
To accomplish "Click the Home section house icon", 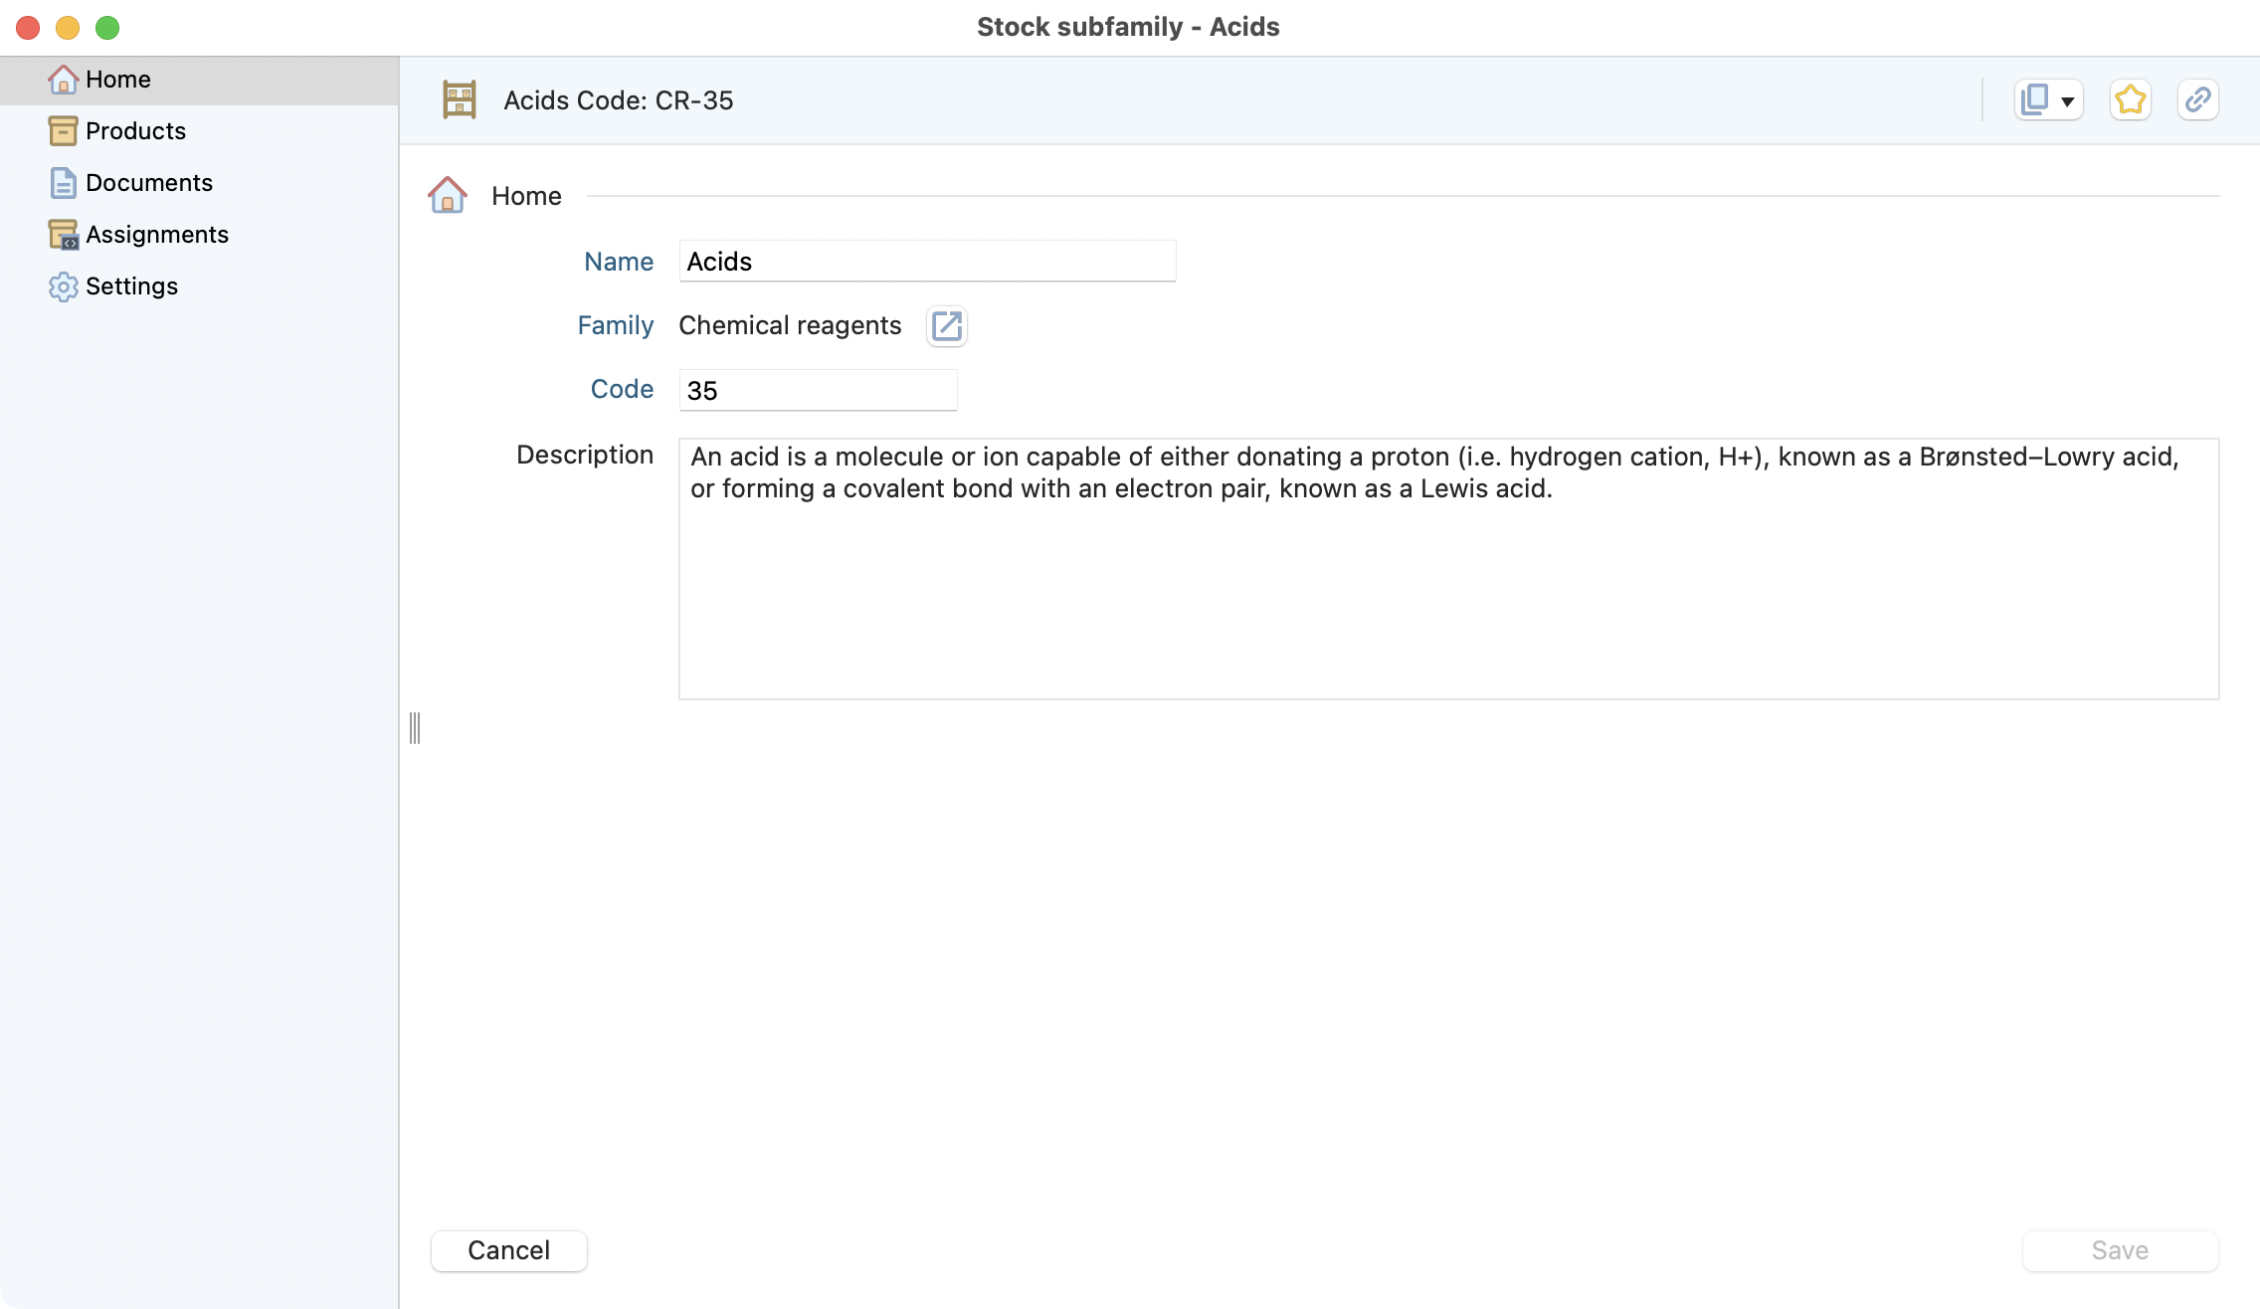I will tap(448, 195).
